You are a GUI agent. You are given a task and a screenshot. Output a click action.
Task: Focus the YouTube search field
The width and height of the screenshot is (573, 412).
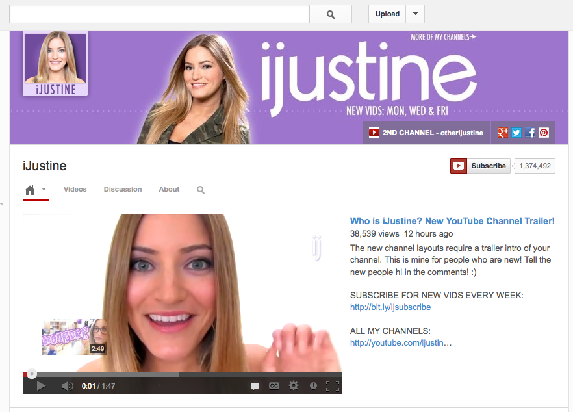click(x=159, y=14)
